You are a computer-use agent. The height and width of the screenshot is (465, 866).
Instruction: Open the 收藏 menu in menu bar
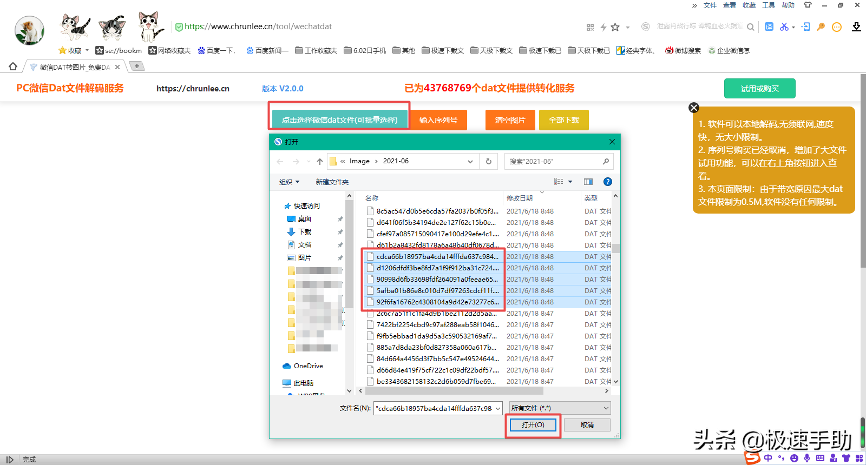coord(749,5)
